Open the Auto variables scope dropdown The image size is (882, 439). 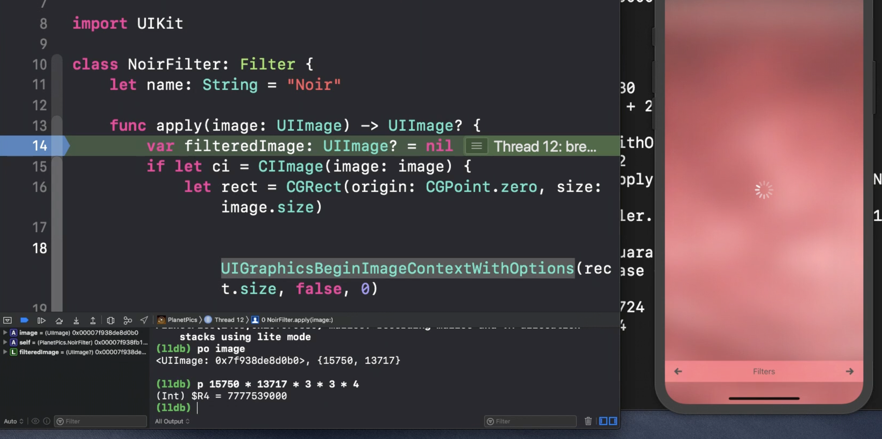[x=14, y=421]
